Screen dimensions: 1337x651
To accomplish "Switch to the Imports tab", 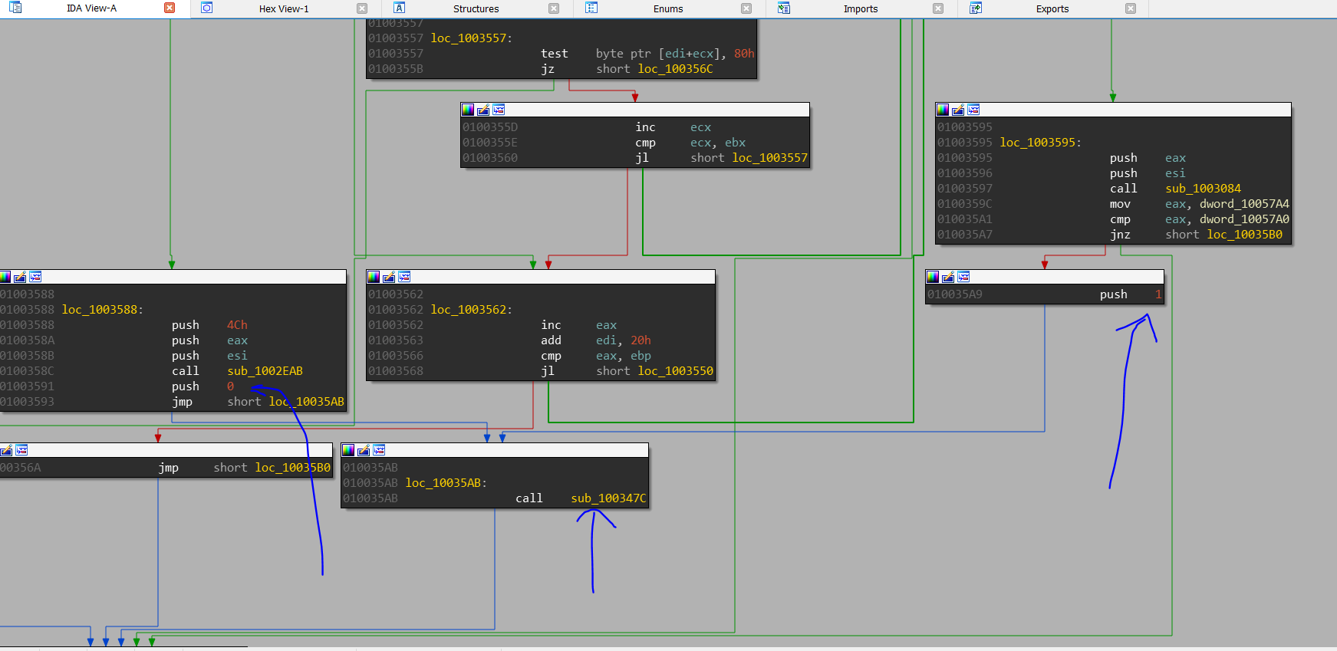I will pos(861,9).
